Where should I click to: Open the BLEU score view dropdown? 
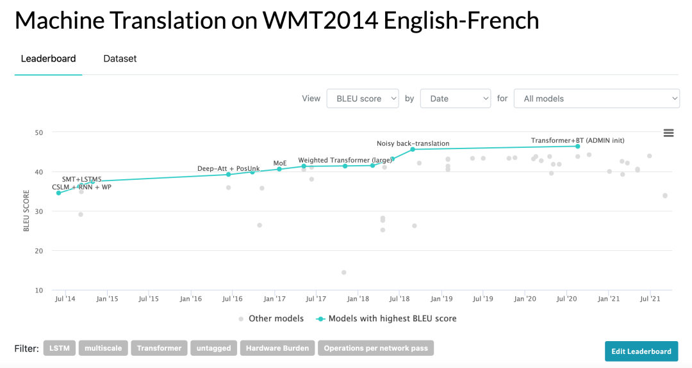(x=363, y=99)
